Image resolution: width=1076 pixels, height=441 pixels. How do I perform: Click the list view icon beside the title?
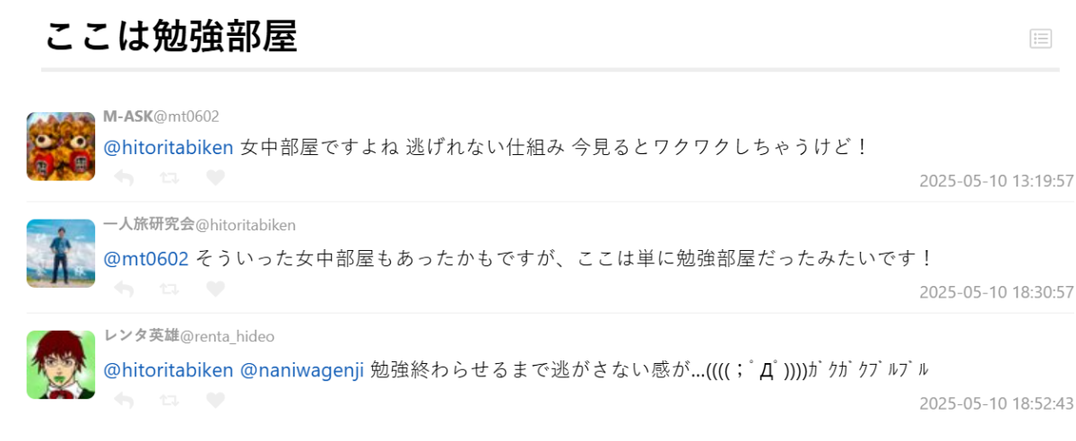[x=1040, y=38]
